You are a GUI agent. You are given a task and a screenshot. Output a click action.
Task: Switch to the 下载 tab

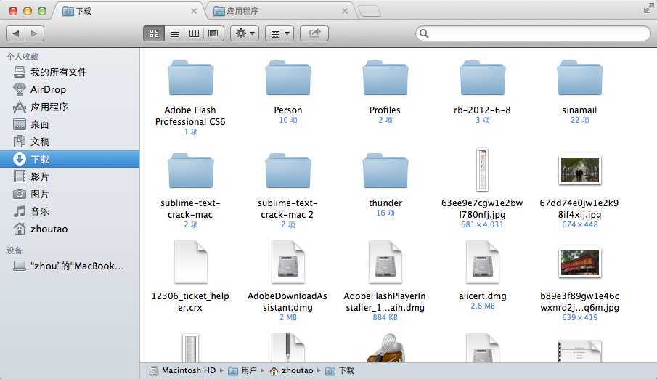[x=128, y=11]
